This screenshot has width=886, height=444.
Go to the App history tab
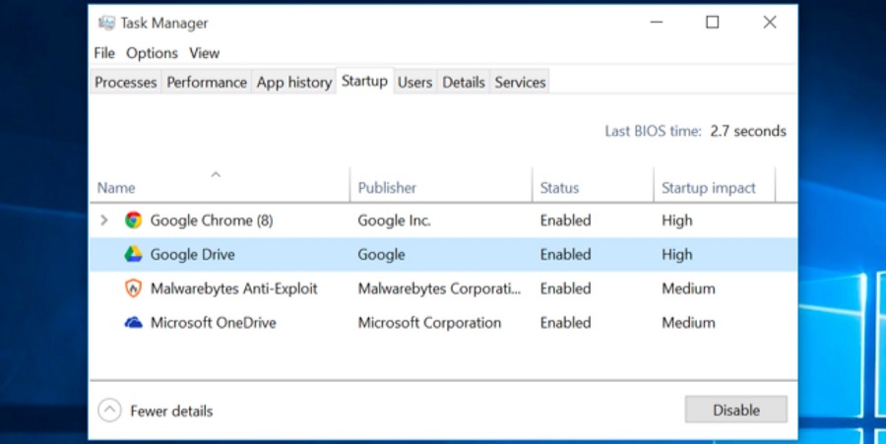pos(293,83)
